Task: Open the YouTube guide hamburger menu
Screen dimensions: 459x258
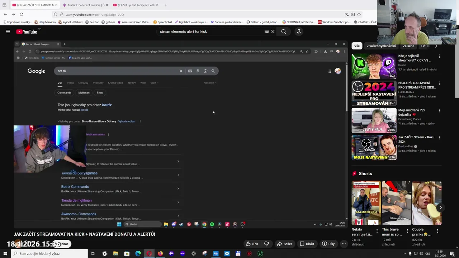Action: 8,32
